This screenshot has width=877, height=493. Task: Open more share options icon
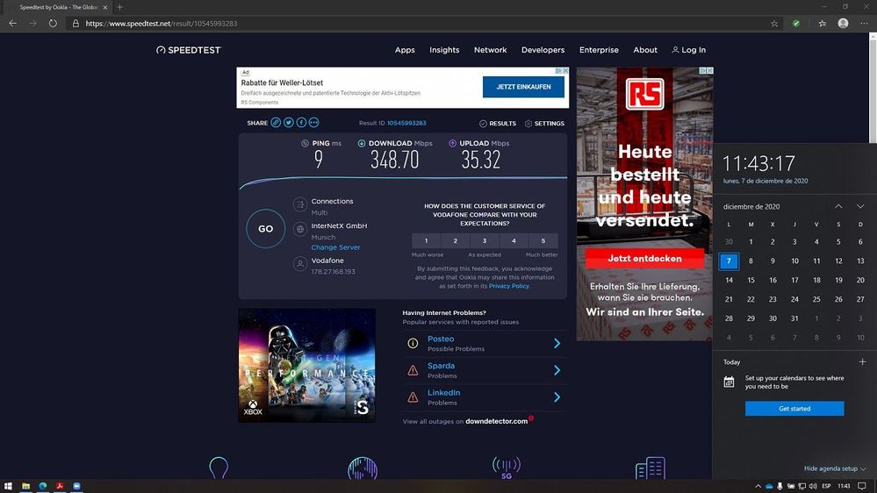[x=313, y=123]
